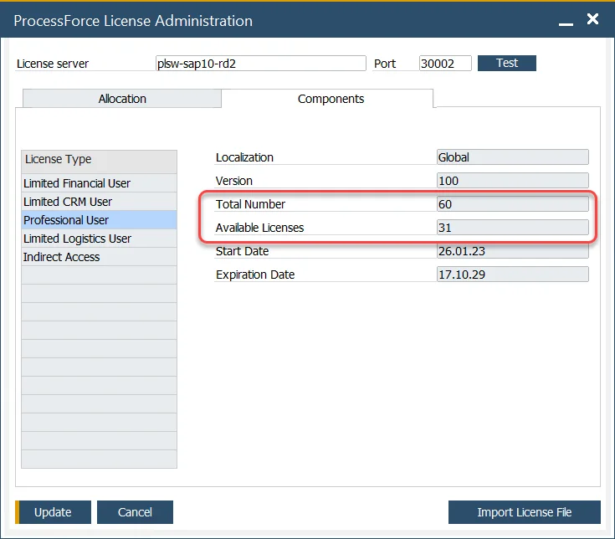Screen dimensions: 615x539
Task: Click the License Type column header
Action: click(99, 160)
